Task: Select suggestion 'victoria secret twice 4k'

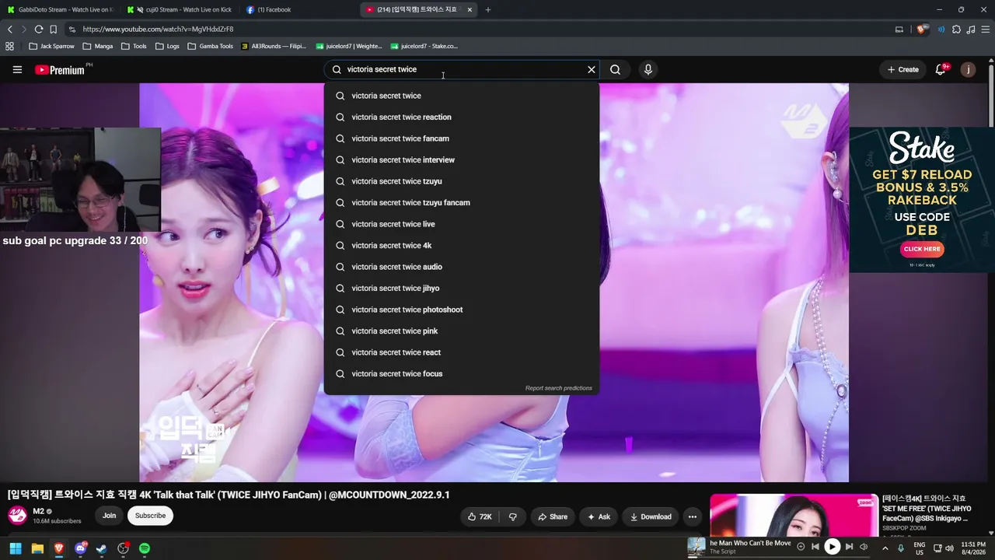Action: pos(462,245)
